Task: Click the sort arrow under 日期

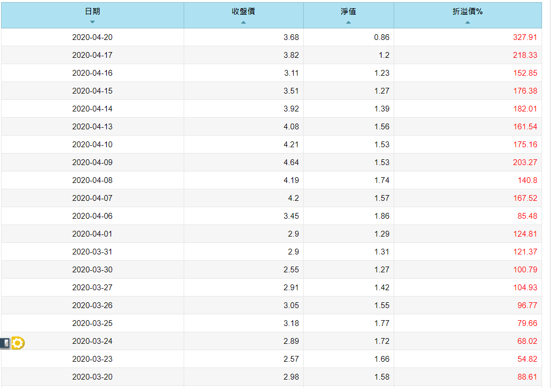Action: [93, 22]
